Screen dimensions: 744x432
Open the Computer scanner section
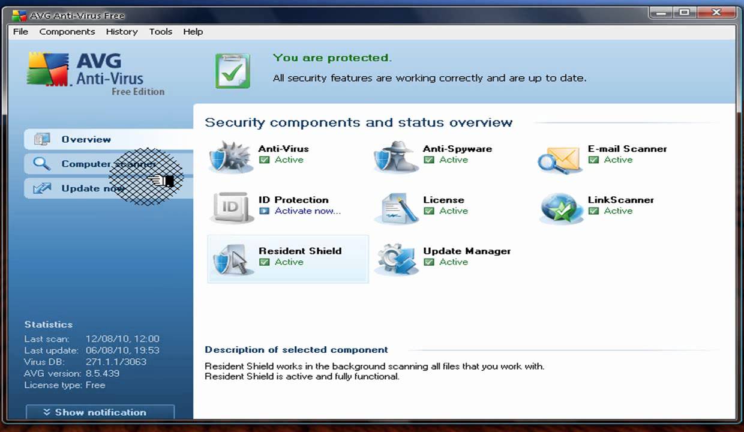point(109,164)
